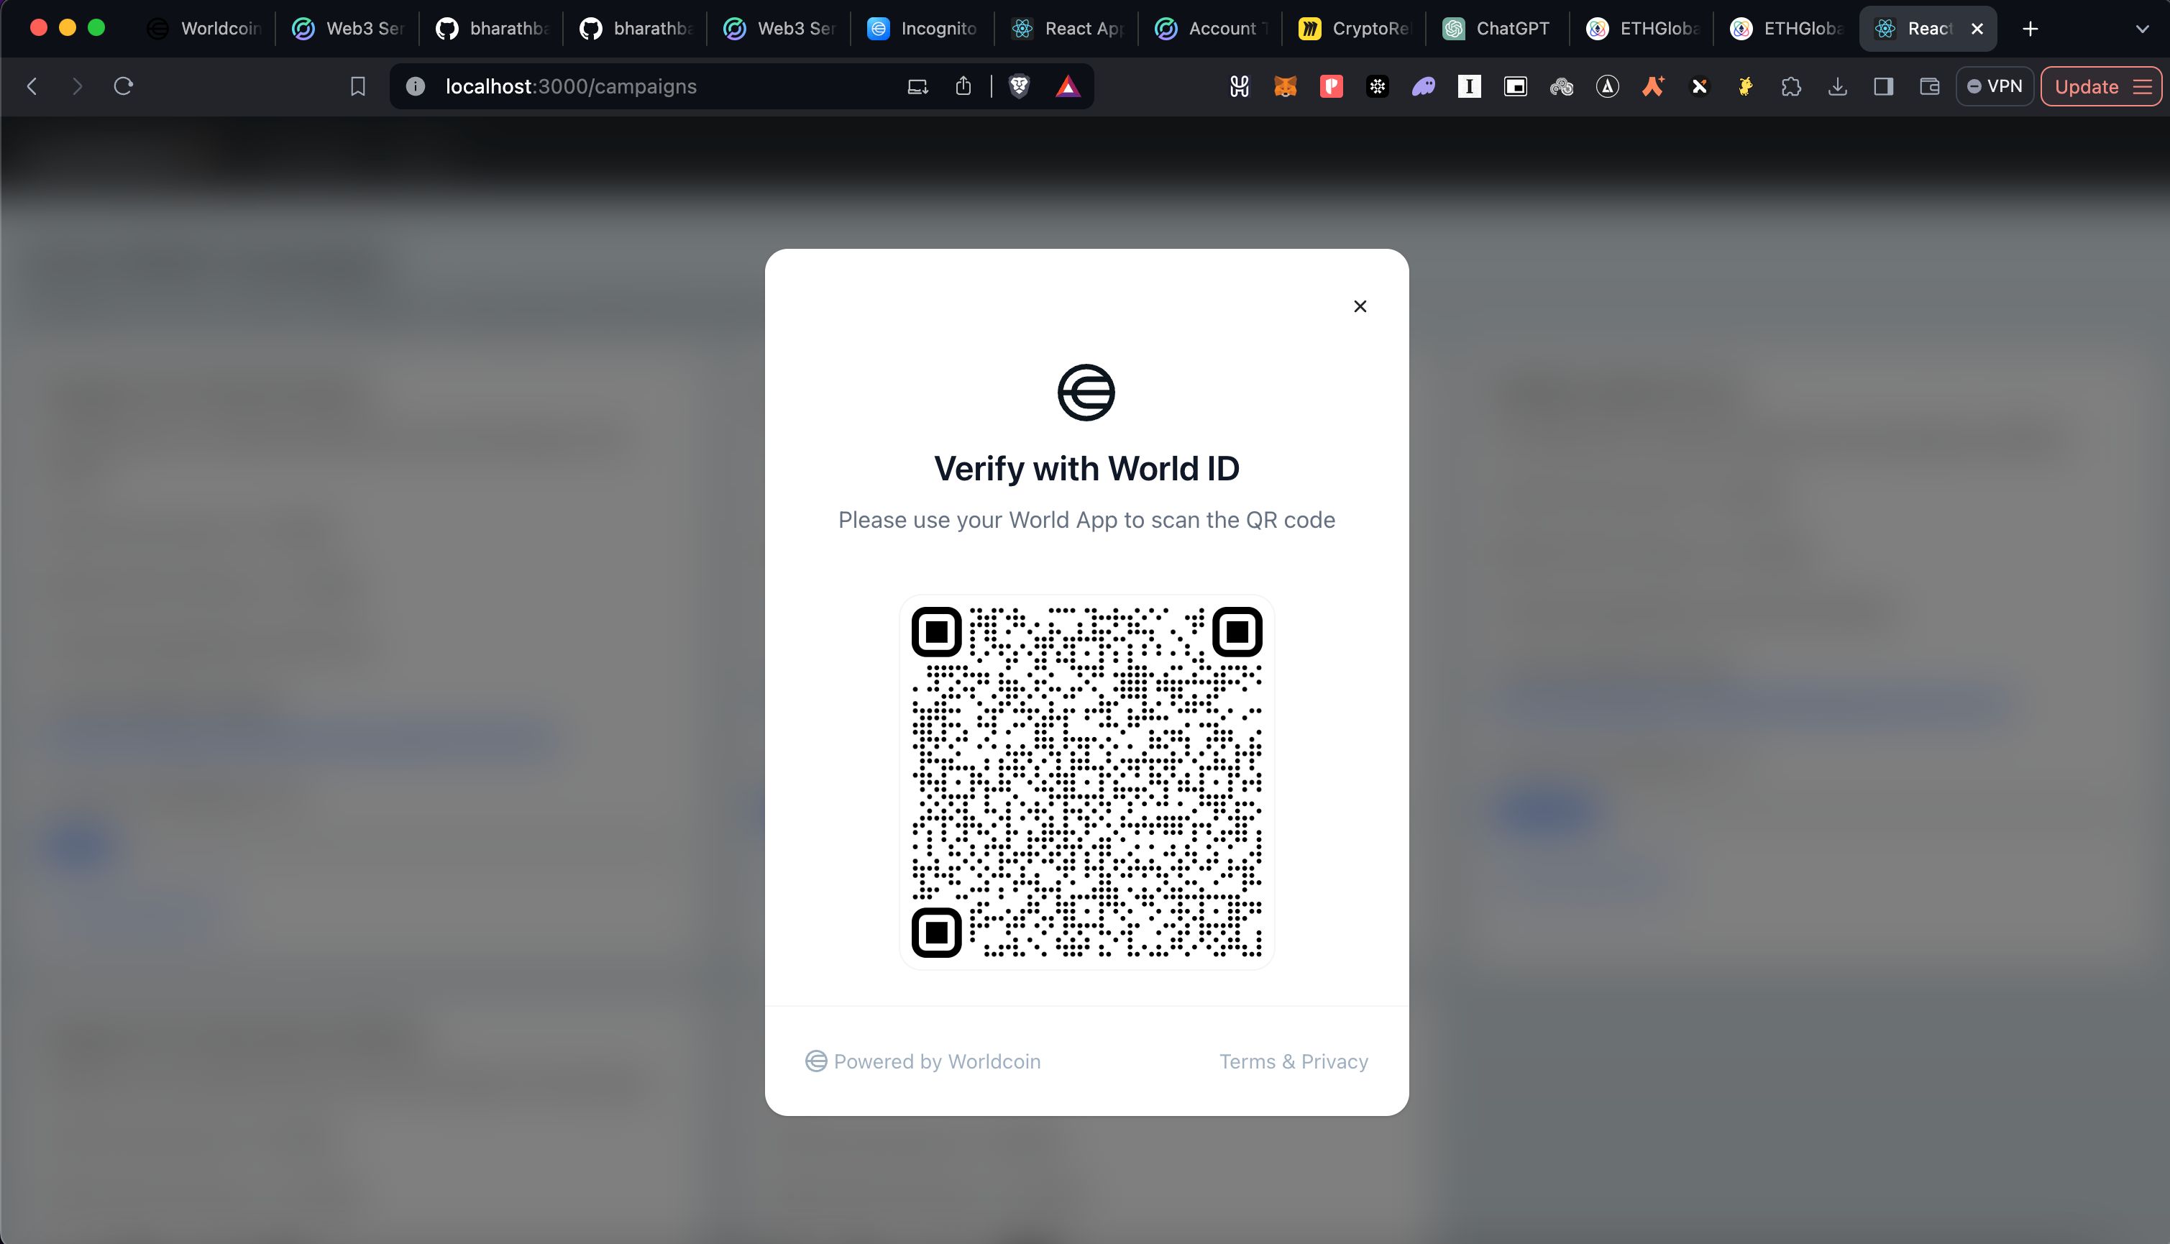The width and height of the screenshot is (2170, 1244).
Task: Switch to the second Web3 Ser tab
Action: coord(779,29)
